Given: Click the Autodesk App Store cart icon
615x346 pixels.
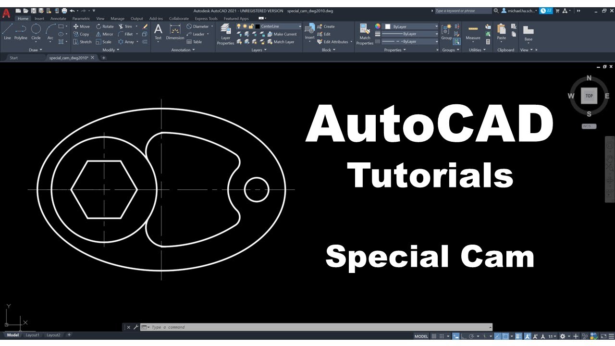Looking at the screenshot, I should tap(558, 11).
